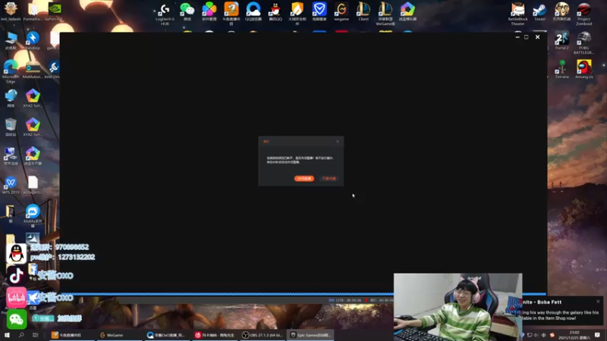Screen dimensions: 607x341
Task: Open the wegame desktop shortcut
Action: pyautogui.click(x=341, y=11)
